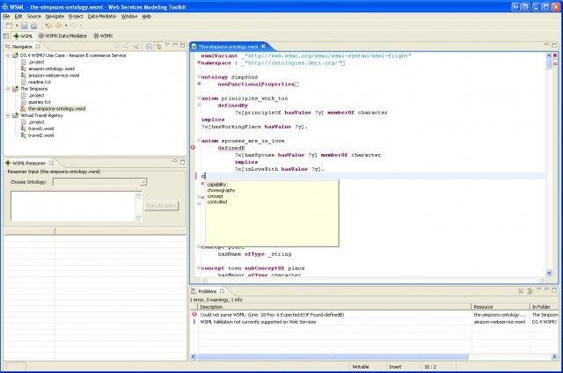Open the Navigator view menu triangle
This screenshot has width=563, height=373.
[167, 45]
